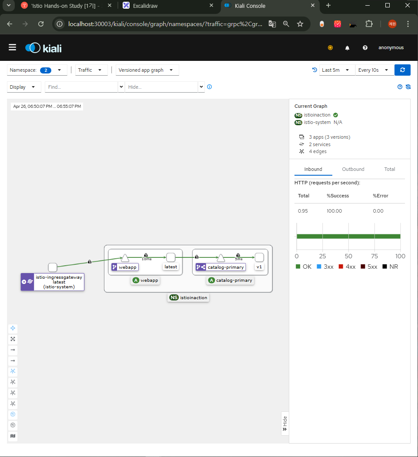Open the Display options dropdown
This screenshot has height=457, width=418.
pyautogui.click(x=23, y=87)
